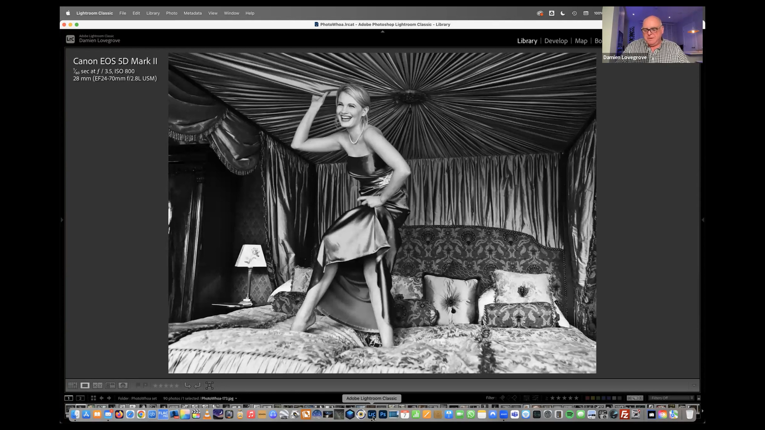
Task: Toggle second window button 2
Action: tap(80, 398)
